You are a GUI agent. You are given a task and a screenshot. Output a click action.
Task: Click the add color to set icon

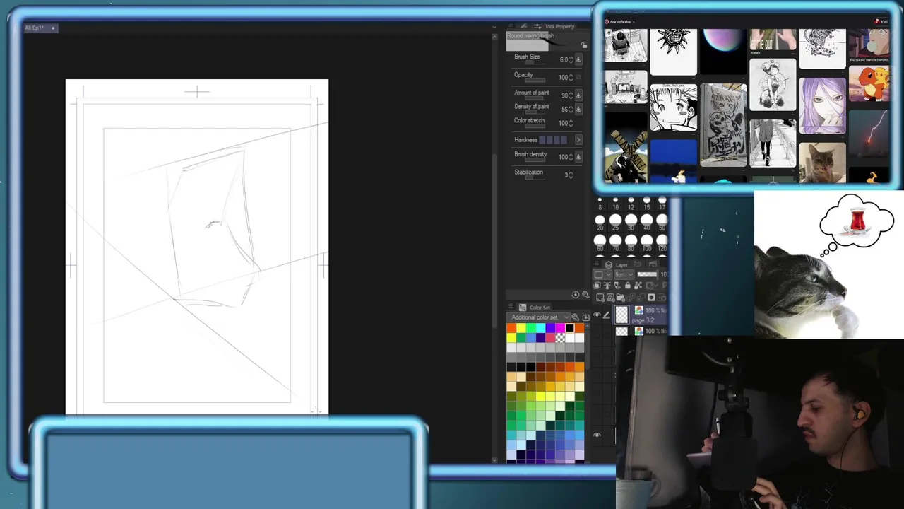pos(585,317)
